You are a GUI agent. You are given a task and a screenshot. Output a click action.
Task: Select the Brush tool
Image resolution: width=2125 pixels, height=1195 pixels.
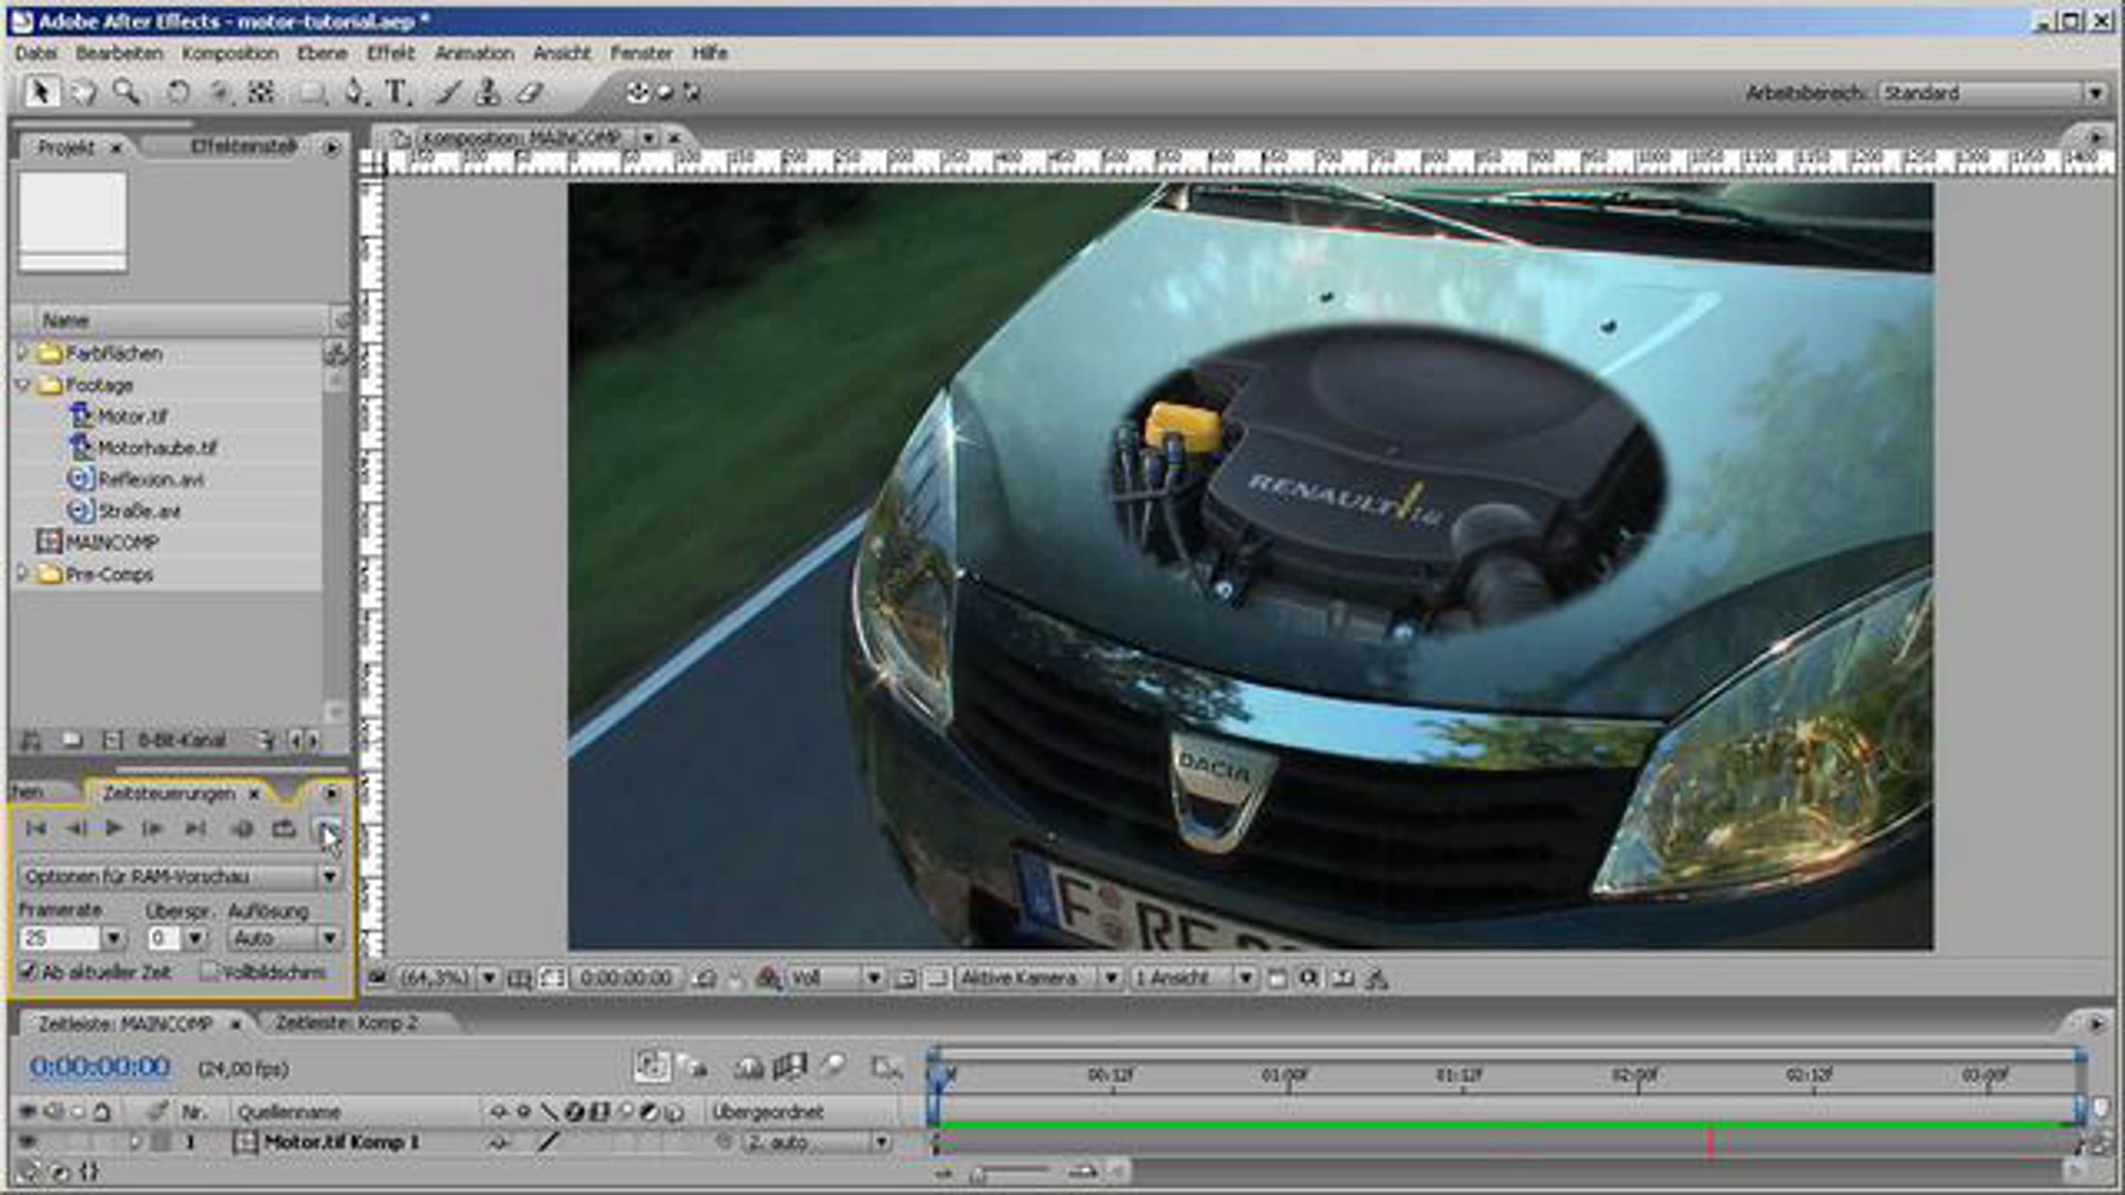[x=447, y=93]
